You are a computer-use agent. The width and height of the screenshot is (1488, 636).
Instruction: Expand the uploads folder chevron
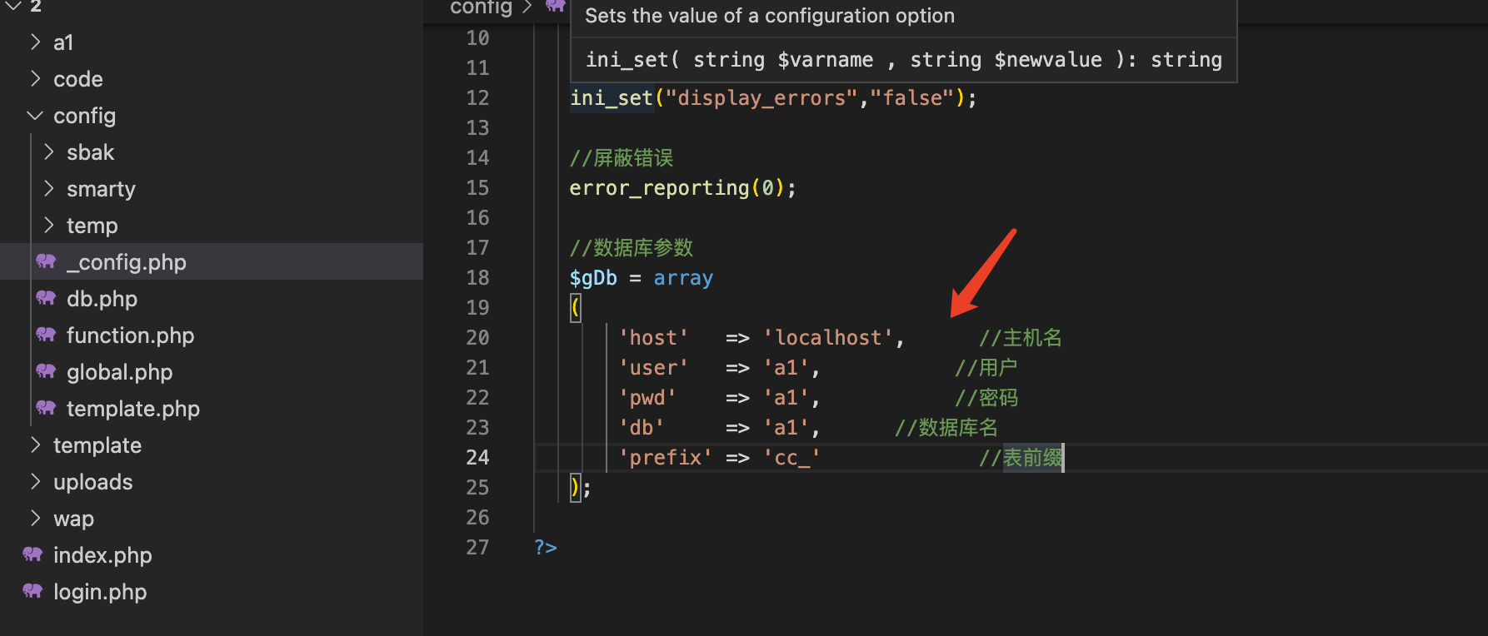[35, 481]
